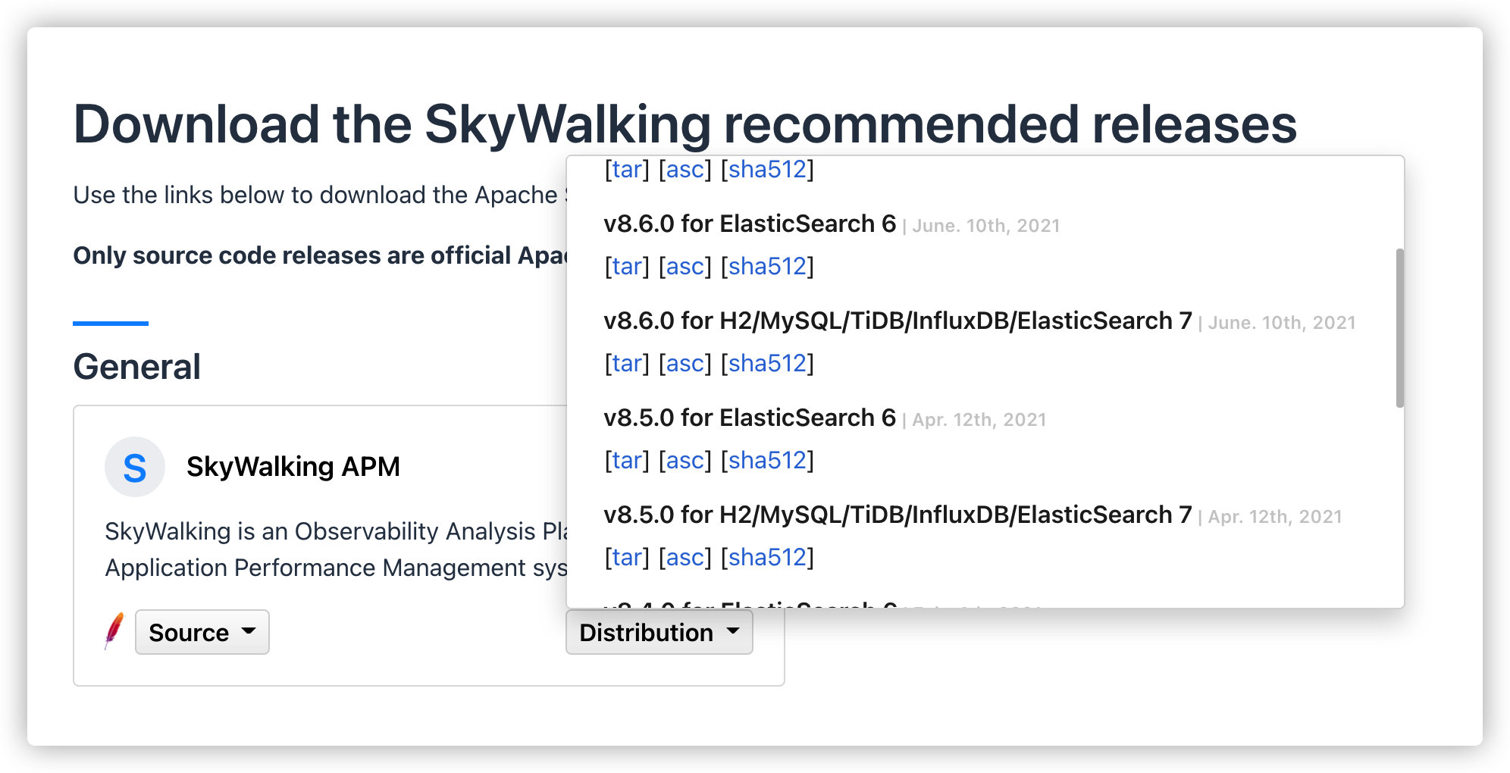Click the SkyWalking APM 'S' logo icon

(x=134, y=467)
